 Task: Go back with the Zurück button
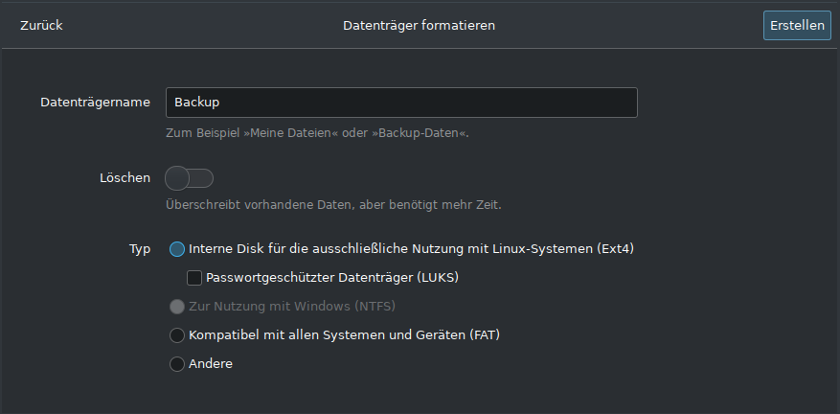[41, 25]
